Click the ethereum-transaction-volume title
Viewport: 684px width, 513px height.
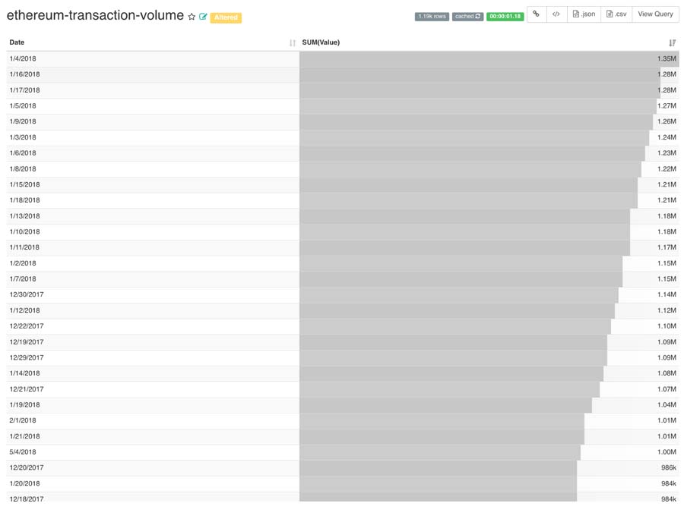pos(95,15)
